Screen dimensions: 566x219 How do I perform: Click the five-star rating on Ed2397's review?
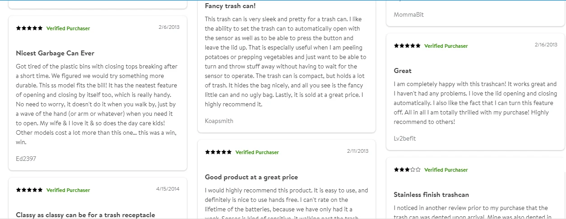[29, 28]
